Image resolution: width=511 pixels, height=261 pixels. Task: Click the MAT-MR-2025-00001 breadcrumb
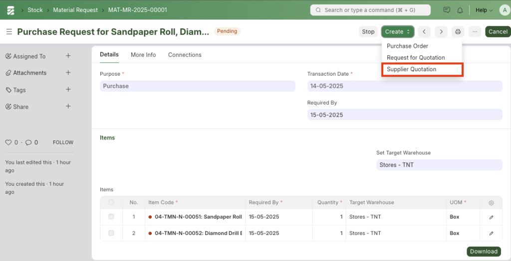point(138,10)
